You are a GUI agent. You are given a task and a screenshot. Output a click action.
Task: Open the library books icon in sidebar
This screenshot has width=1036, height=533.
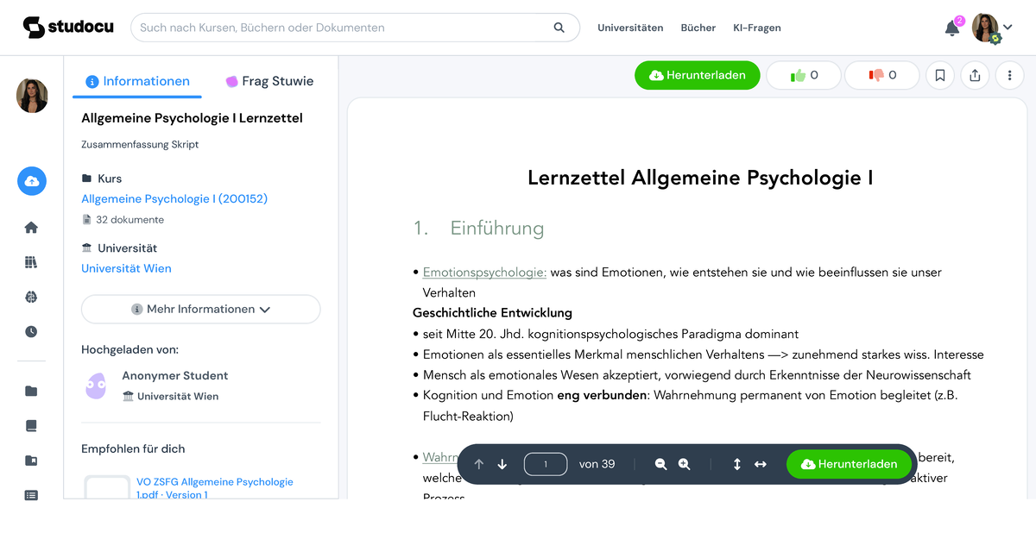pos(31,261)
